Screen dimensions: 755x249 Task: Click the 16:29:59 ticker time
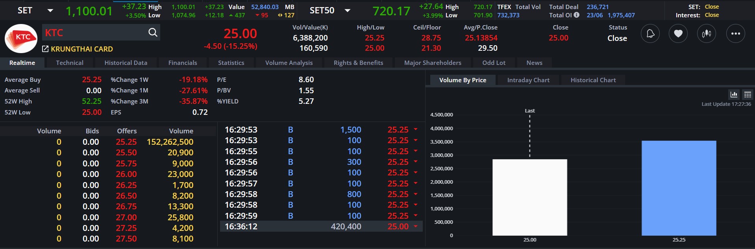[241, 216]
